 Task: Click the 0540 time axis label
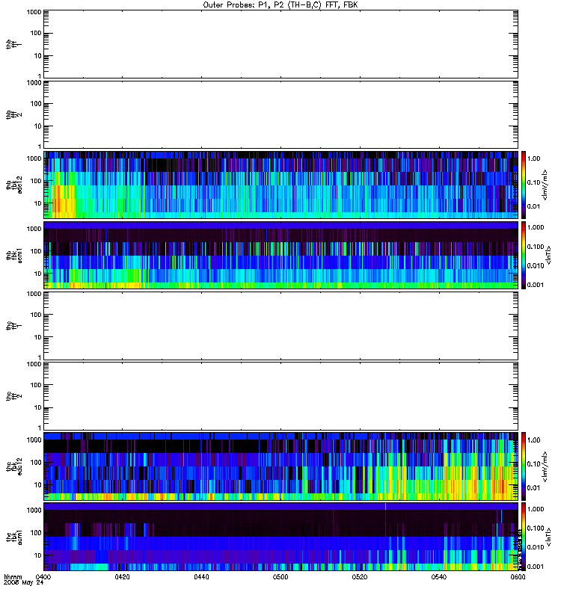coord(439,576)
